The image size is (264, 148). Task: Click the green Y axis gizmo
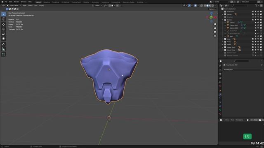click(211, 17)
